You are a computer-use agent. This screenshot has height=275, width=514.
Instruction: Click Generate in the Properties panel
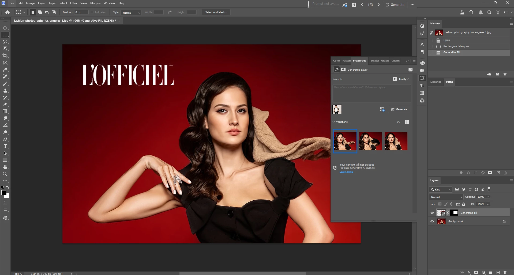[399, 109]
